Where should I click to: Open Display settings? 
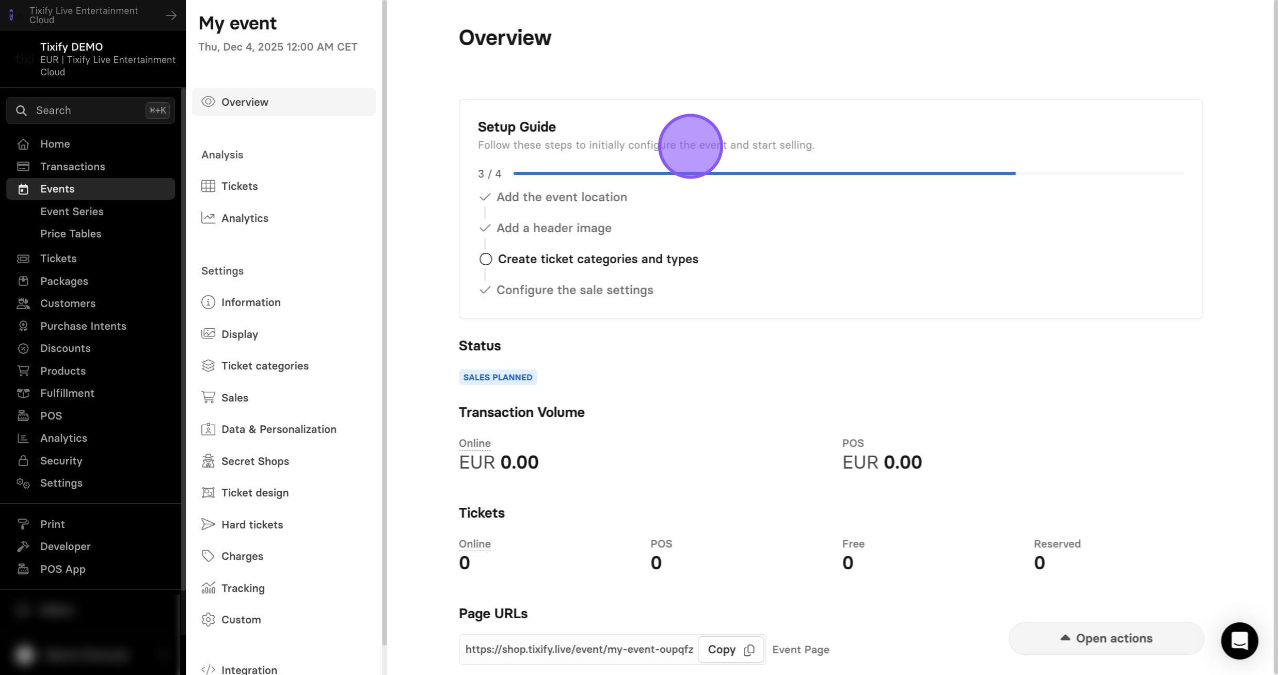pyautogui.click(x=284, y=334)
